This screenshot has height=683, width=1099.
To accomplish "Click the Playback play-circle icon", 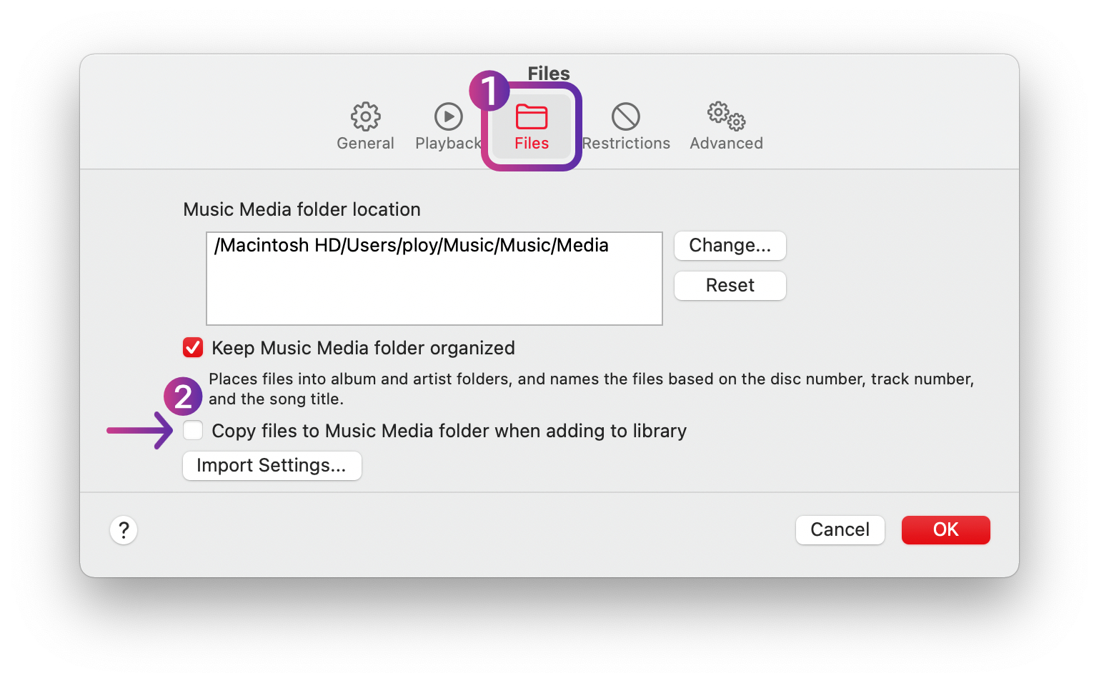I will click(x=448, y=116).
